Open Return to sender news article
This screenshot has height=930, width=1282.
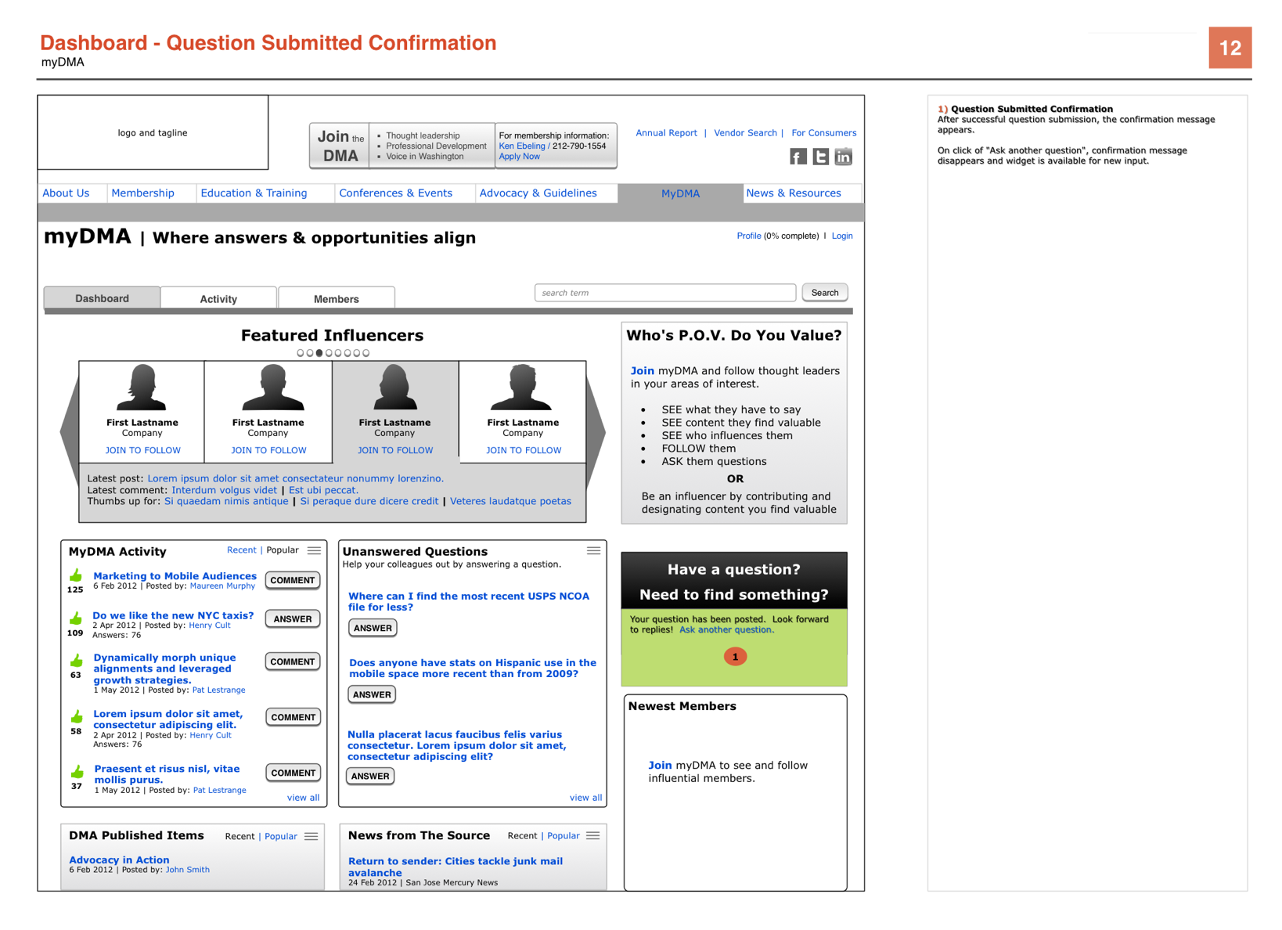point(456,867)
